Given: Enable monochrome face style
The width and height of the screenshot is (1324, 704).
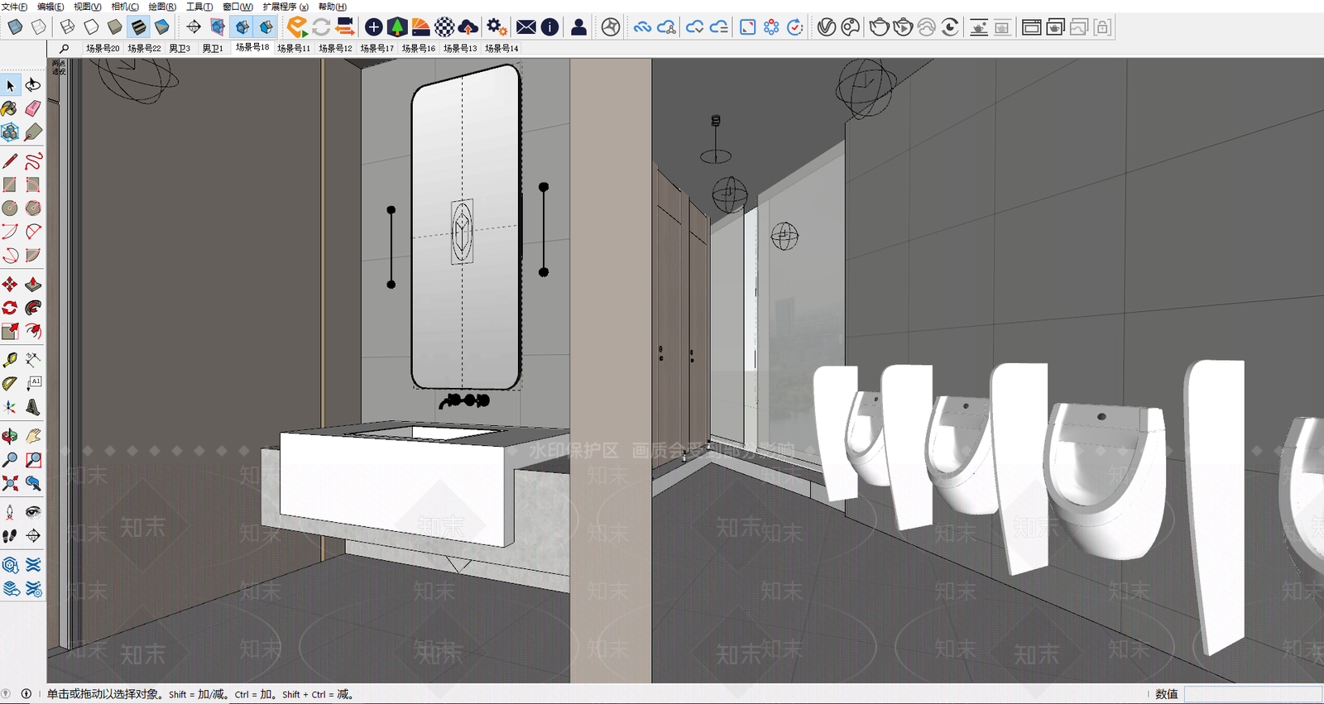Looking at the screenshot, I should pos(161,27).
